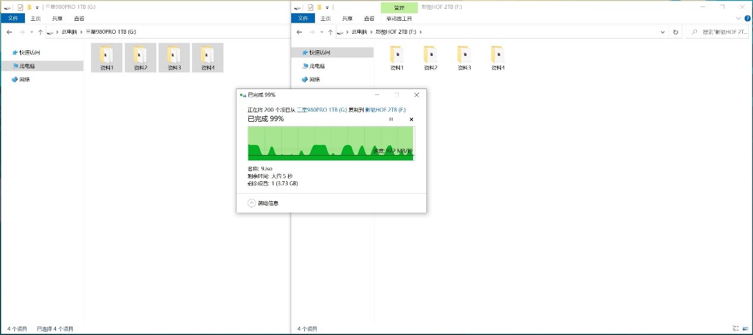The image size is (753, 335).
Task: Open source link 三星980PRO 1TB (G:) in copy dialog
Action: (322, 110)
